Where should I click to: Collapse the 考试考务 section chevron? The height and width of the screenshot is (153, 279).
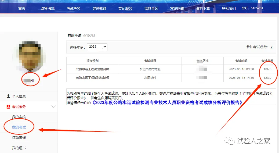[x=53, y=107]
